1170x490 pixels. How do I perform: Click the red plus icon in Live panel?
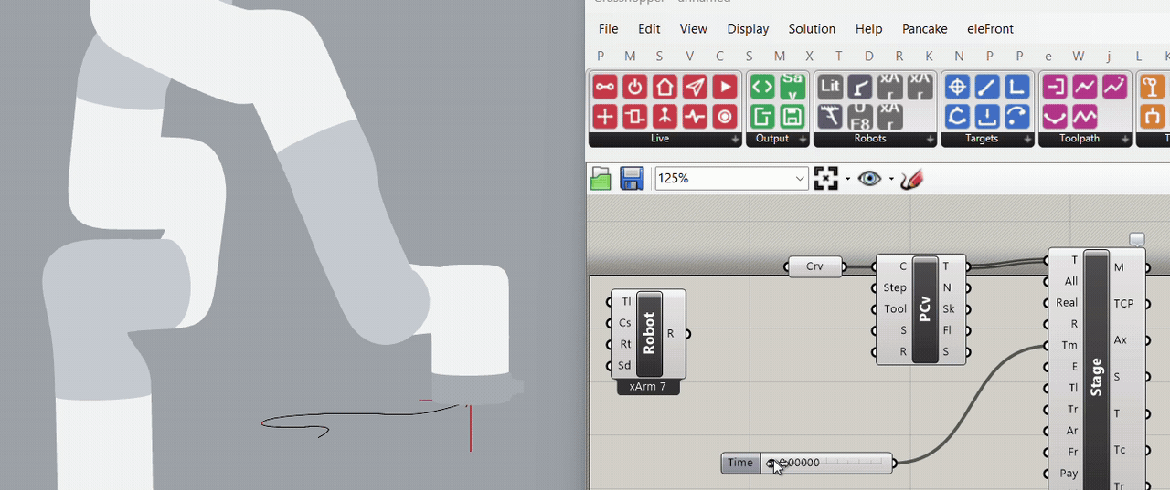pyautogui.click(x=605, y=117)
